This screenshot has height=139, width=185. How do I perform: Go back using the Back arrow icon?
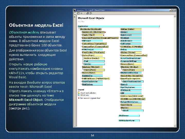point(81,13)
